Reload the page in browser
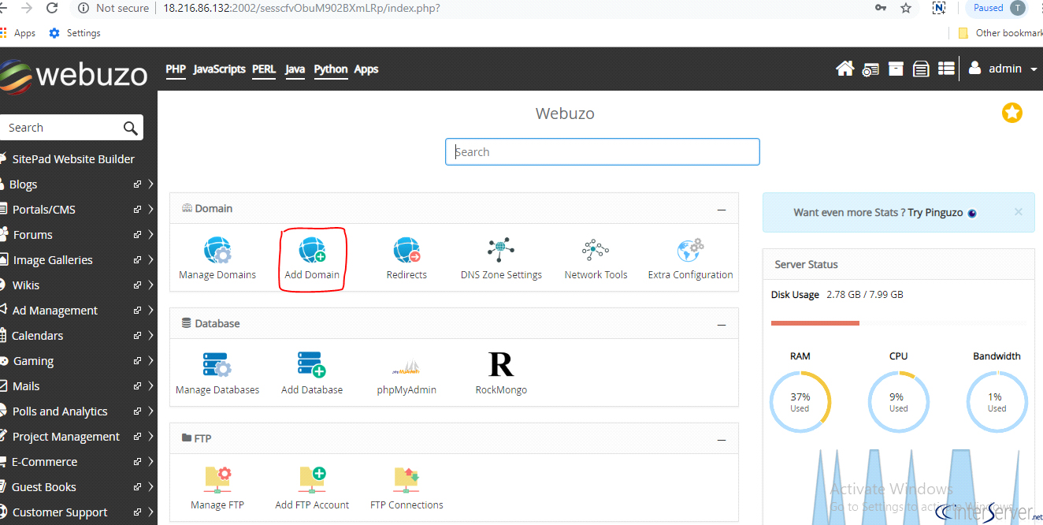 click(53, 8)
